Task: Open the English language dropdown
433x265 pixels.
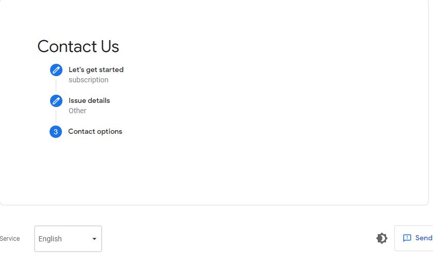Action: tap(68, 239)
